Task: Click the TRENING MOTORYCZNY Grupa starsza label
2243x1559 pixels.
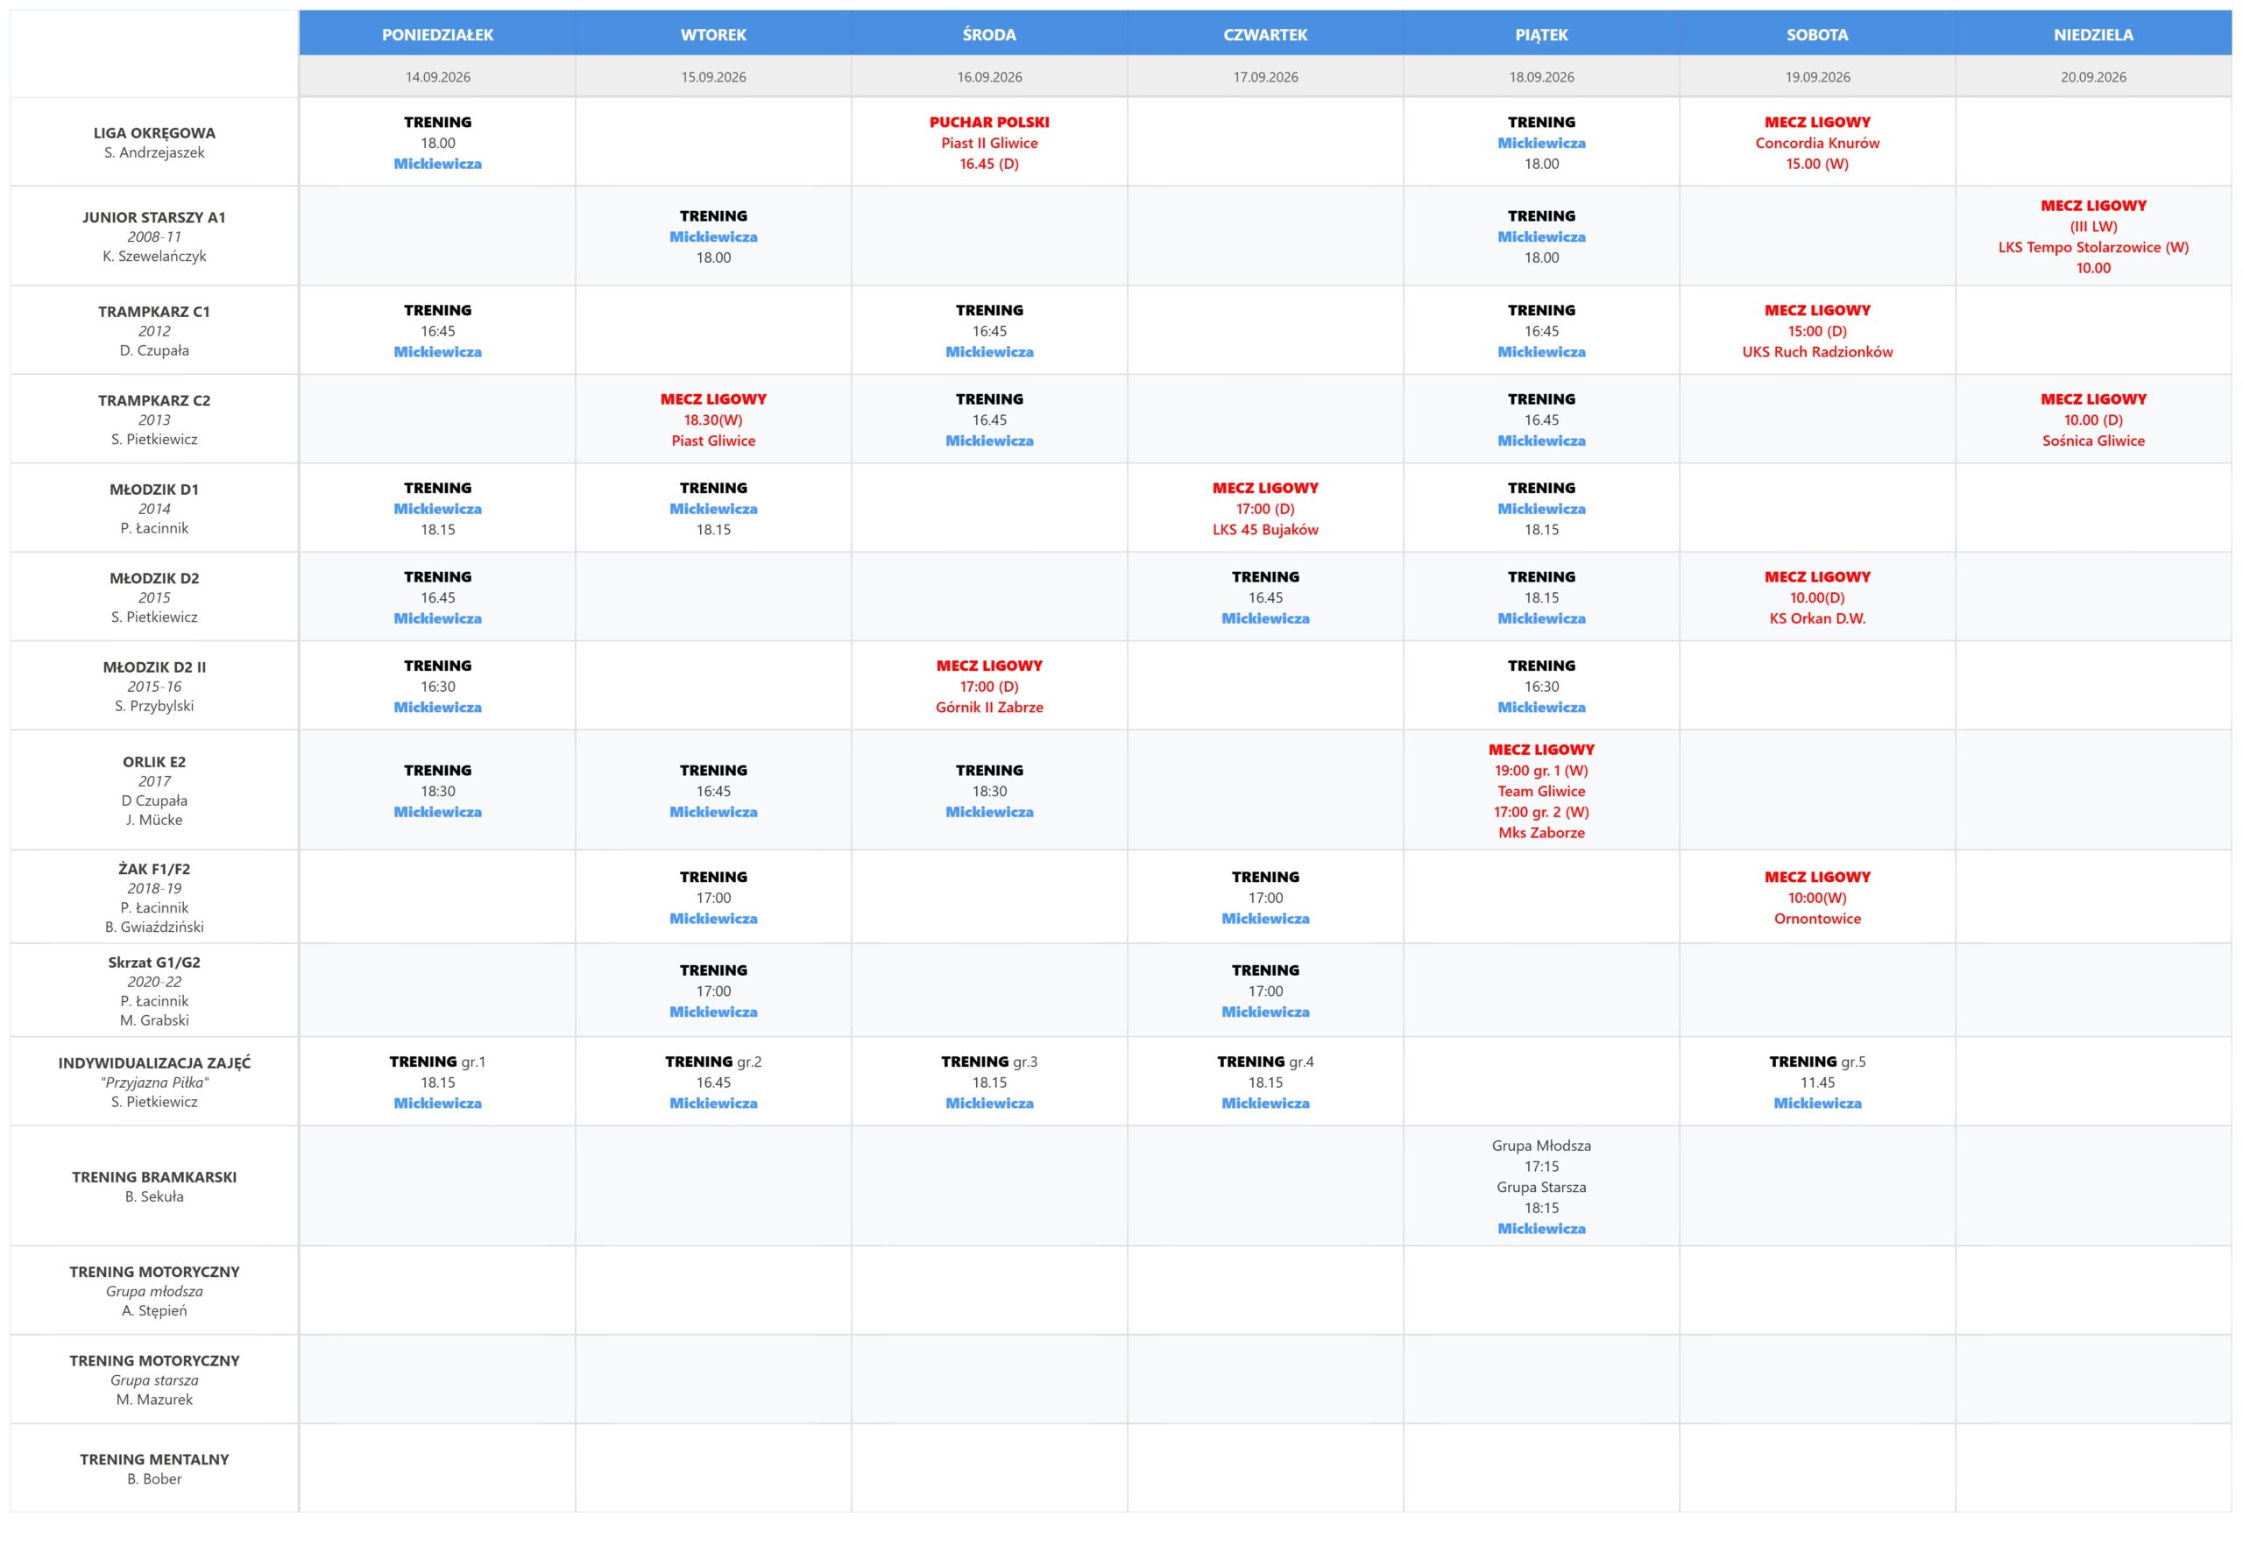Action: [x=154, y=1379]
